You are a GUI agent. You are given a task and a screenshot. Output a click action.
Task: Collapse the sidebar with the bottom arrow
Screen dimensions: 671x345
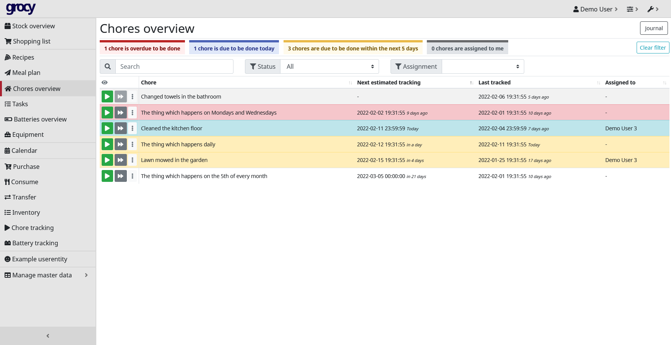[48, 336]
